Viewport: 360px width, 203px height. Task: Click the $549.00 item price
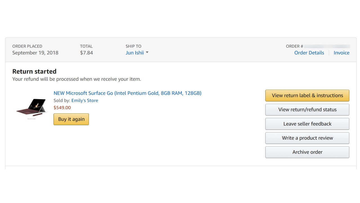click(x=62, y=107)
